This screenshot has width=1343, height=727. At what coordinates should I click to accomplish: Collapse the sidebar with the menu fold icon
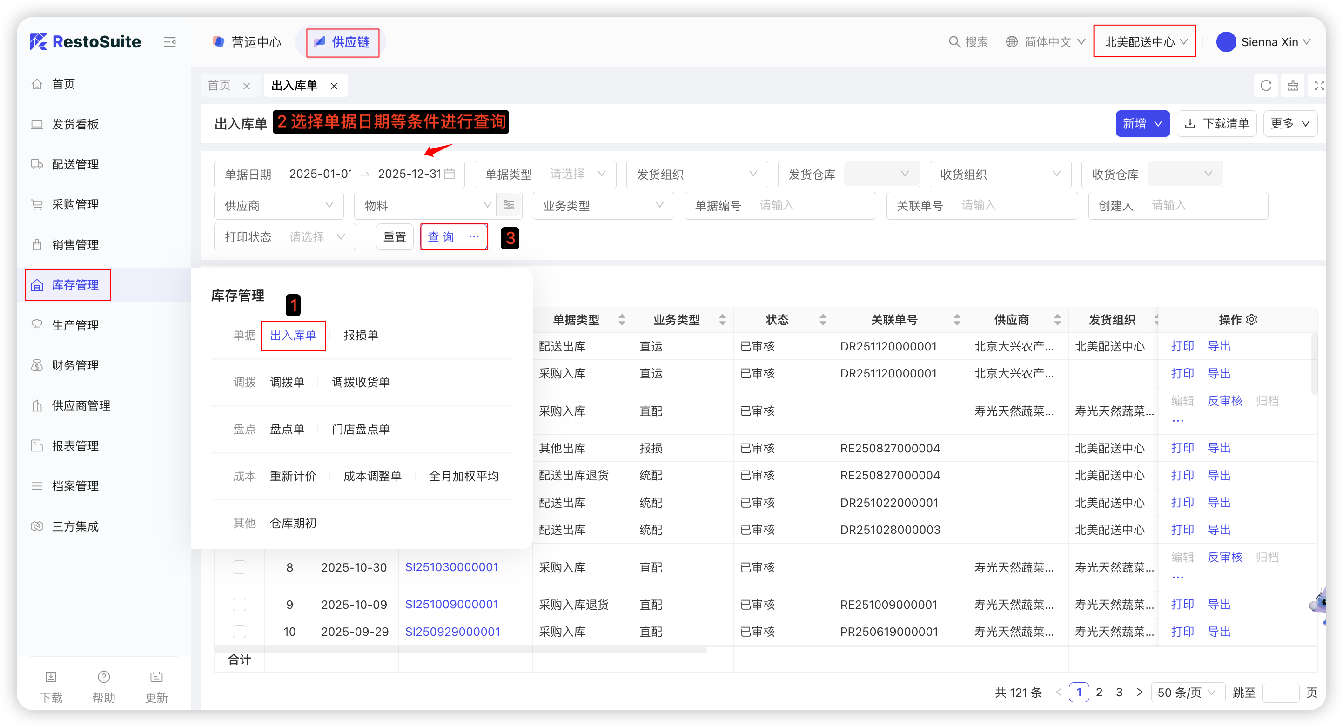(x=170, y=42)
